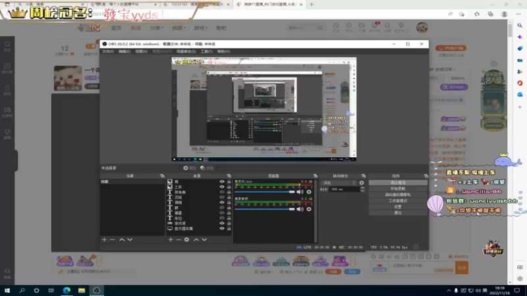The width and height of the screenshot is (527, 296).
Task: Open the 麦克风/Aux audio settings gear
Action: pyautogui.click(x=309, y=192)
